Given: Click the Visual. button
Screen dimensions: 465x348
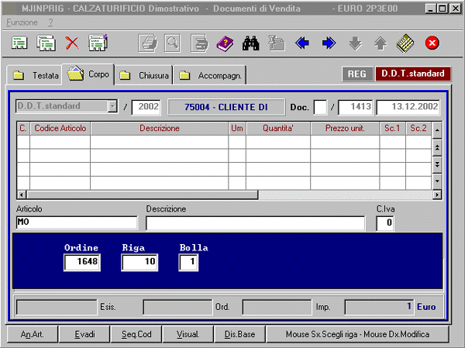Looking at the screenshot, I should (188, 334).
